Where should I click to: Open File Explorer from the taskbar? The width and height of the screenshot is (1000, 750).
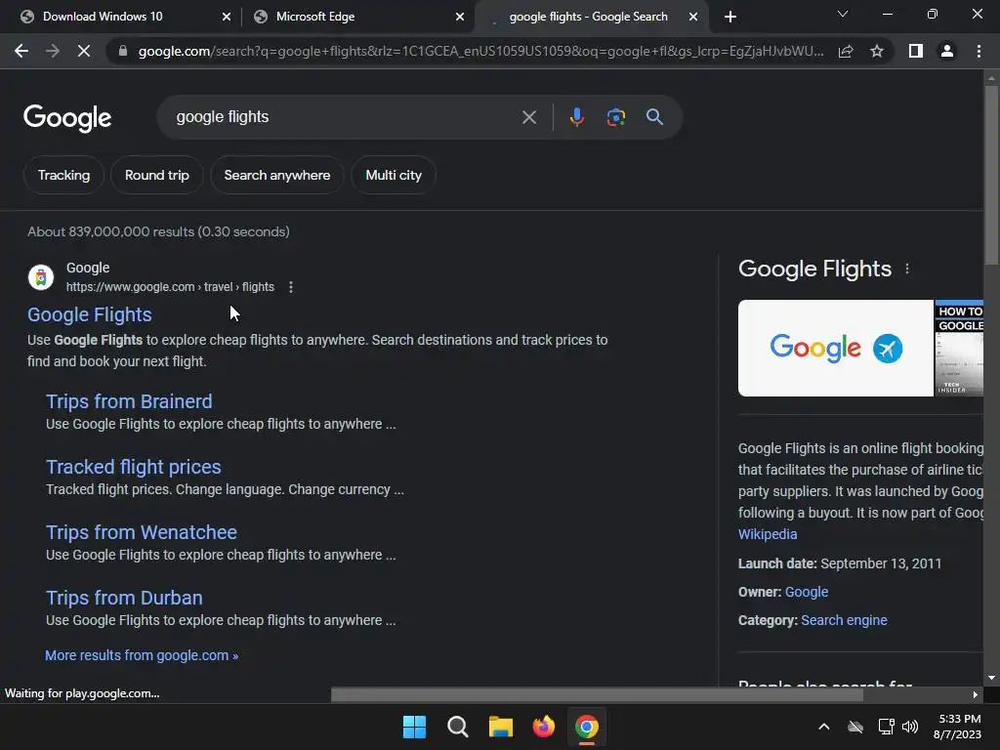(x=501, y=727)
